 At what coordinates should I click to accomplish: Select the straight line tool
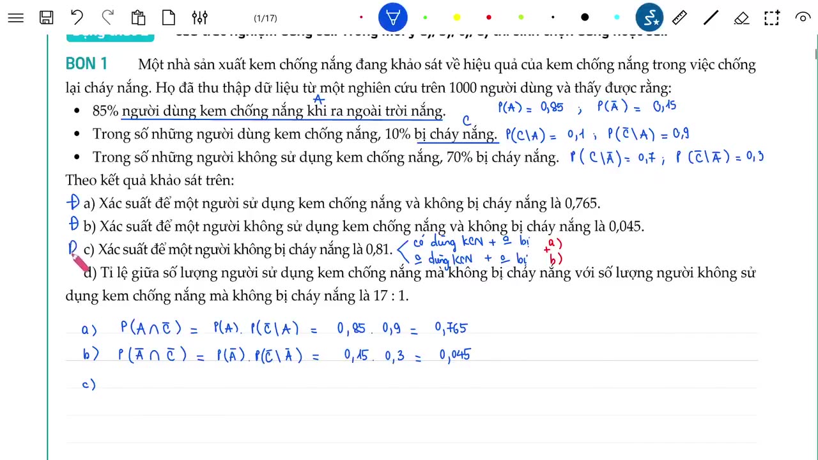click(x=711, y=18)
